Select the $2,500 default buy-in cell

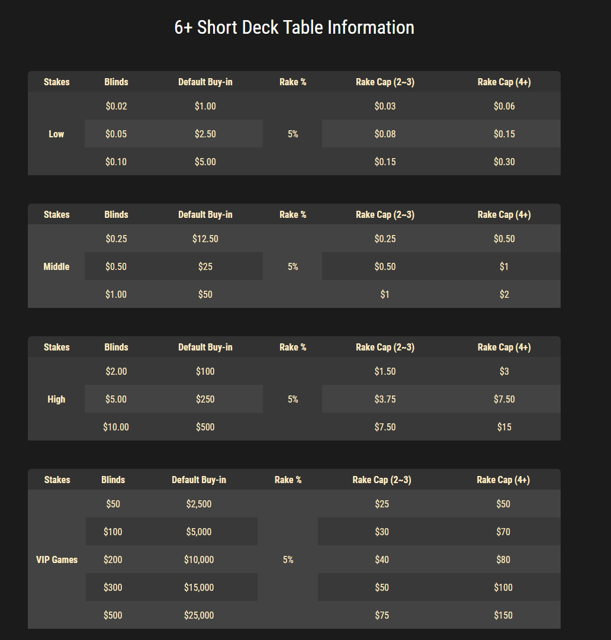[x=199, y=504]
